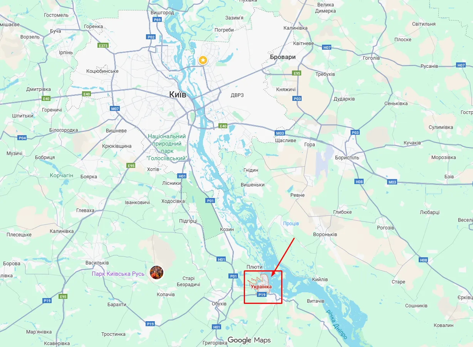The image size is (473, 347).
Task: Select the M03 road badge near Щасливе
Action: (x=280, y=133)
